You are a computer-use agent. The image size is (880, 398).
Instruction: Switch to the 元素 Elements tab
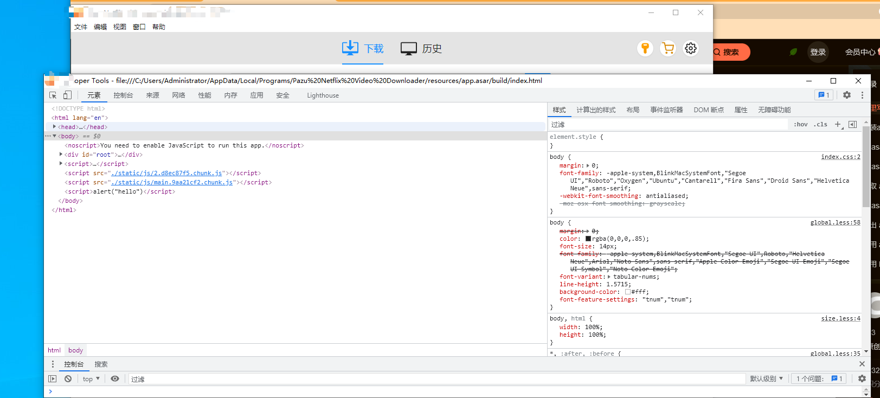(94, 95)
